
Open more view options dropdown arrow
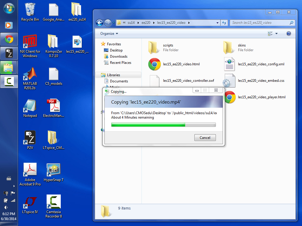point(276,34)
